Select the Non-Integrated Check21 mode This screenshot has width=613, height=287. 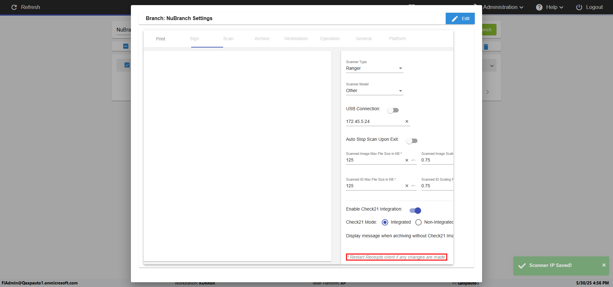coord(419,222)
